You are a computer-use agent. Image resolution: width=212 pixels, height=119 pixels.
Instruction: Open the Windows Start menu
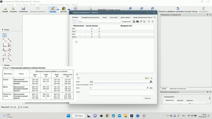click(69, 116)
